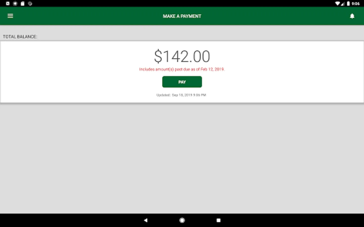
Task: Open notifications via the bell icon
Action: [352, 16]
